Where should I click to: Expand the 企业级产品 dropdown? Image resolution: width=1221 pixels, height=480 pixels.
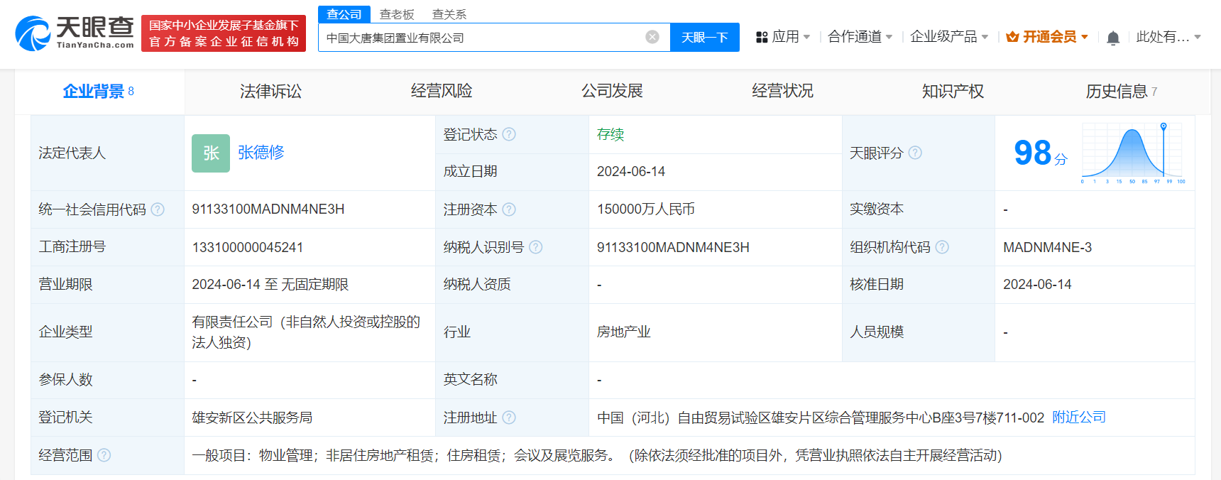(948, 37)
